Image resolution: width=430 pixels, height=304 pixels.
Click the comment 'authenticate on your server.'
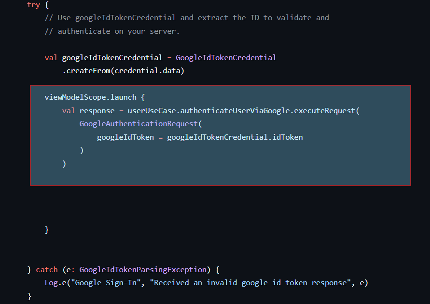118,31
